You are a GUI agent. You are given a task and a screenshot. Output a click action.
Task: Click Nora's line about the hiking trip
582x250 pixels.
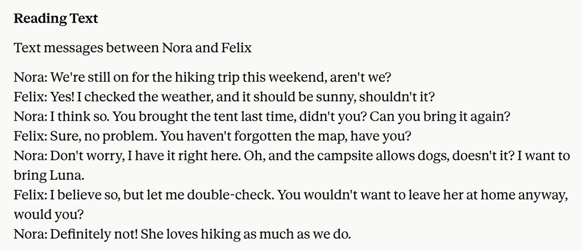(202, 78)
